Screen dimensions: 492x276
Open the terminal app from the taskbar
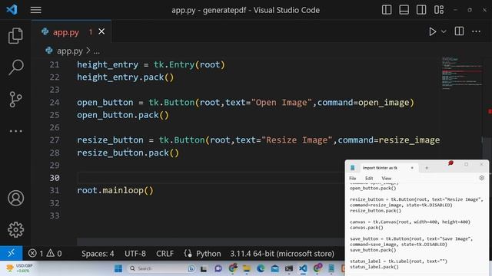click(x=289, y=268)
